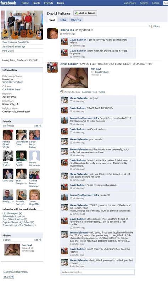Click Send David a Message
Image resolution: width=168 pixels, height=281 pixels.
13,46
